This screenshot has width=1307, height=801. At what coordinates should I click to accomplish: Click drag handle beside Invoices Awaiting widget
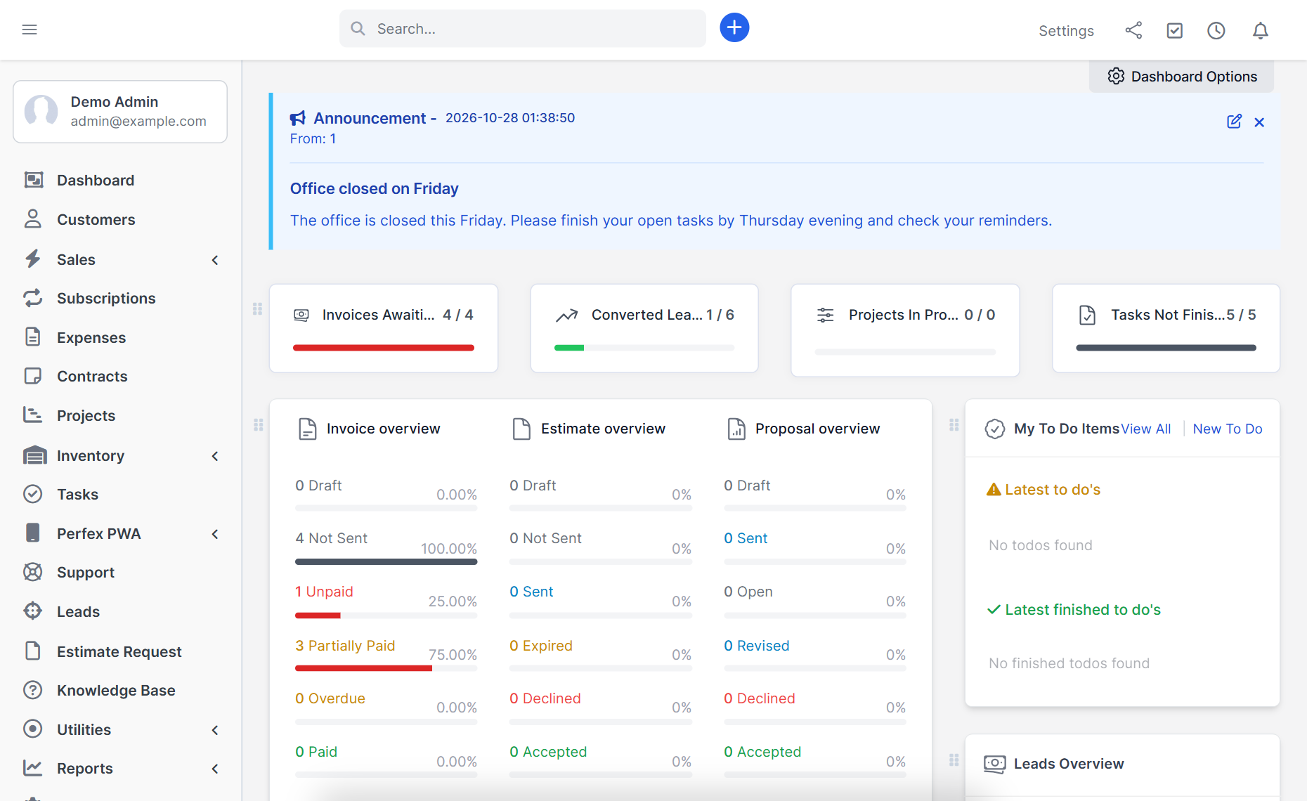point(257,309)
